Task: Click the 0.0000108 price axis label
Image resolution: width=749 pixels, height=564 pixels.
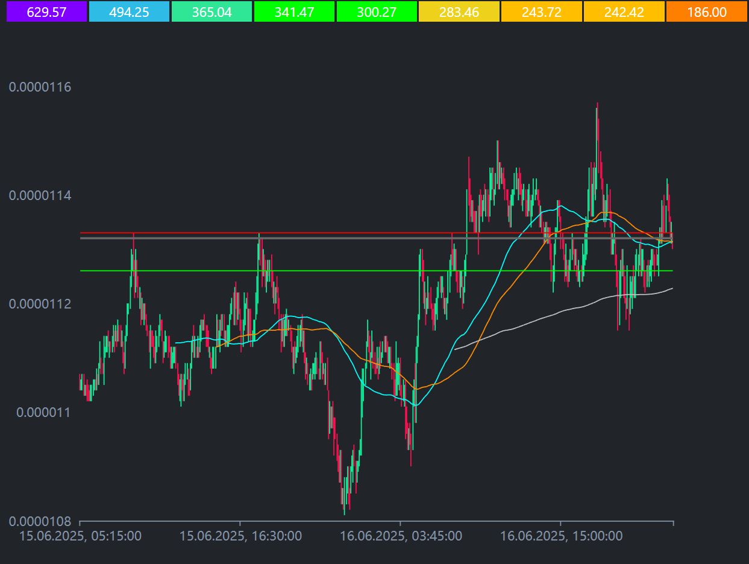Action: tap(40, 521)
